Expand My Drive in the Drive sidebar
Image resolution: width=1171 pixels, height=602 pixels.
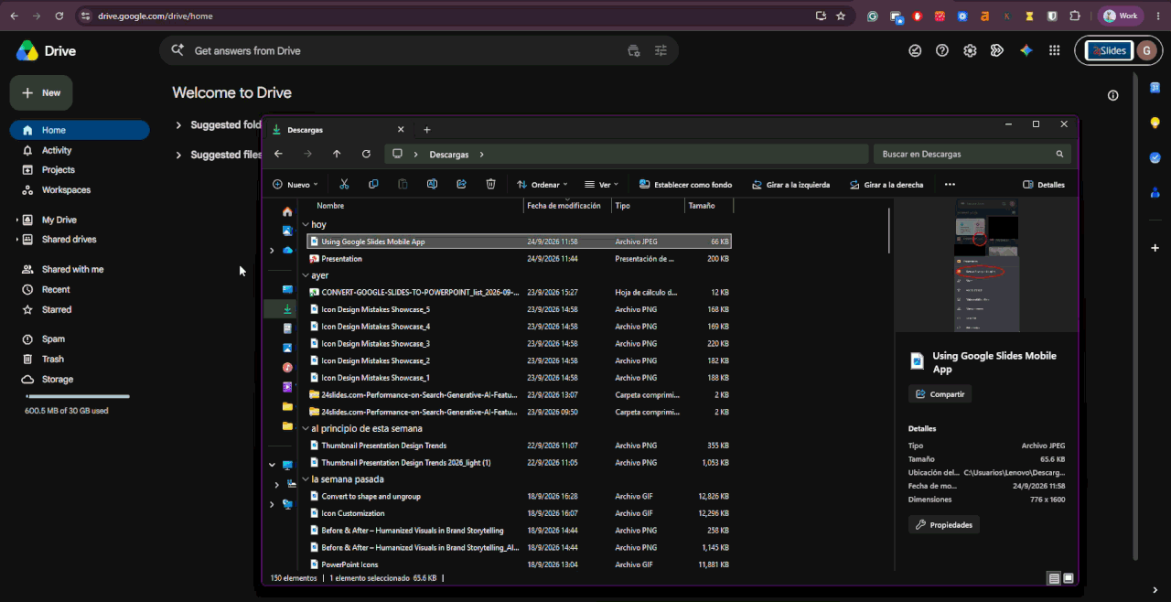(17, 220)
